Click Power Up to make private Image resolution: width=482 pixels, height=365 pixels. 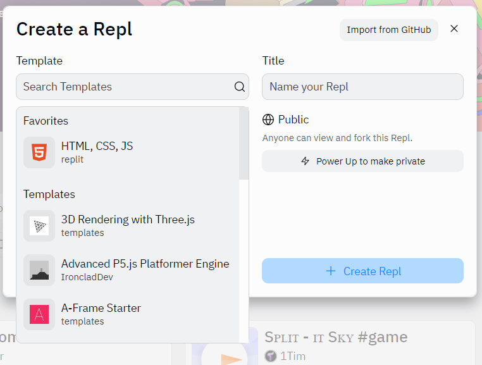point(362,161)
